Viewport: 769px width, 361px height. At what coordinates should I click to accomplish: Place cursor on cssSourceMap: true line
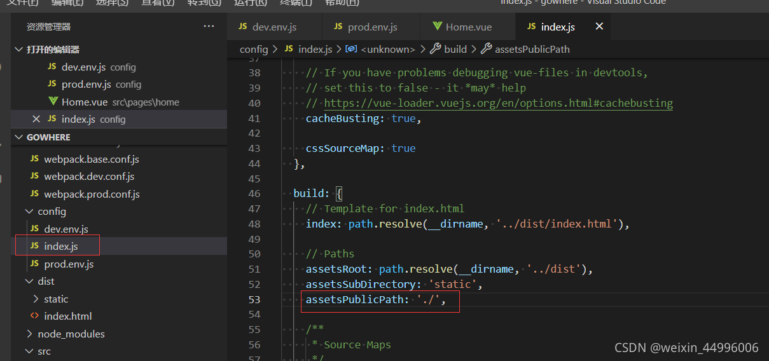pos(361,148)
